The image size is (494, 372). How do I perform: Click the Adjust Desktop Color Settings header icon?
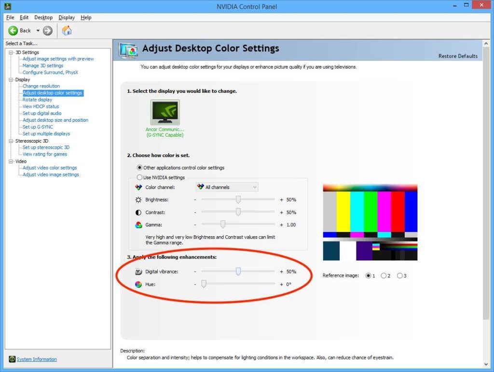[x=128, y=50]
